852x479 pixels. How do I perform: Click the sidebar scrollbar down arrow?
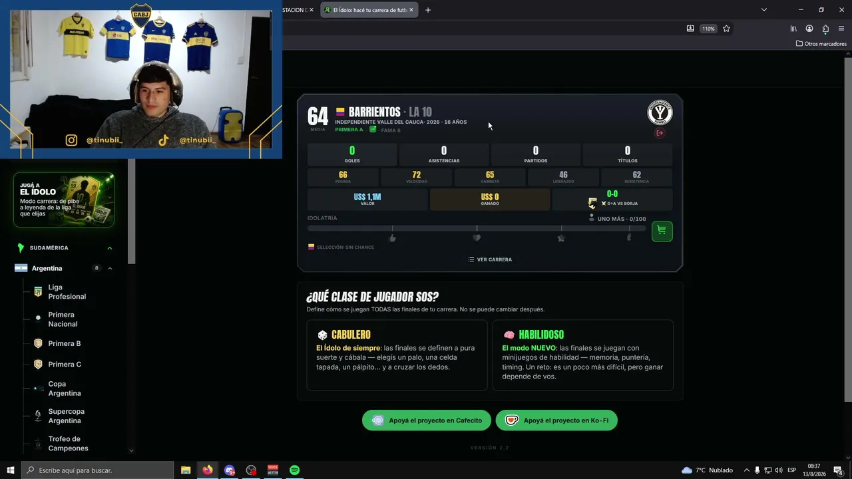(131, 450)
